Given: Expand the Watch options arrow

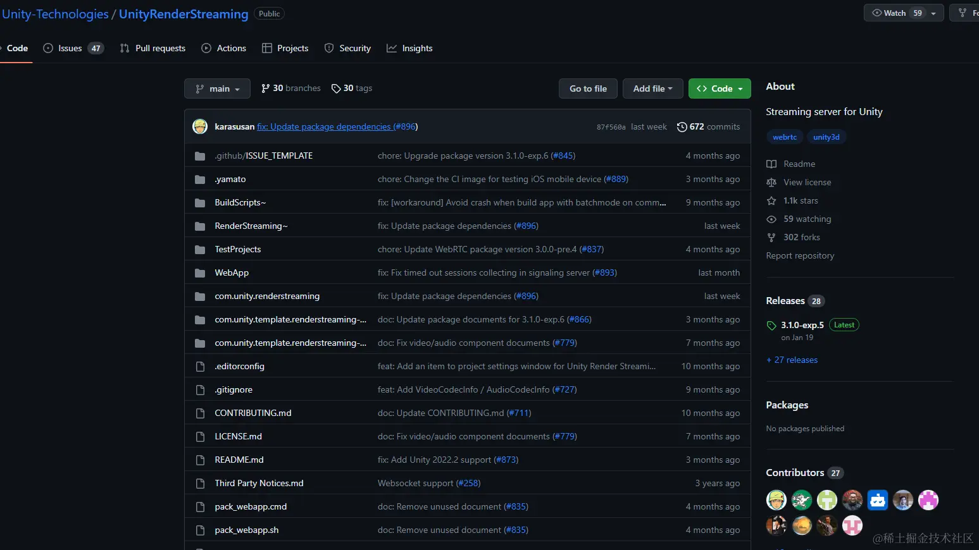Looking at the screenshot, I should [933, 13].
